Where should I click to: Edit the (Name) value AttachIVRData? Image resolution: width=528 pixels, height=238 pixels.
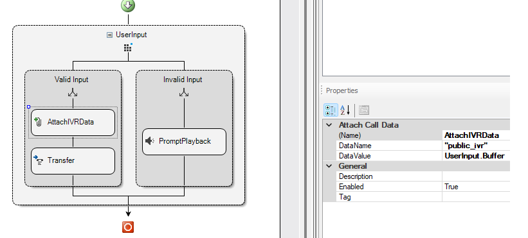click(476, 135)
